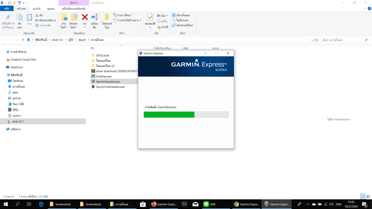
Task: Switch to Chrome Garmin Express taskbar item
Action: [x=246, y=204]
